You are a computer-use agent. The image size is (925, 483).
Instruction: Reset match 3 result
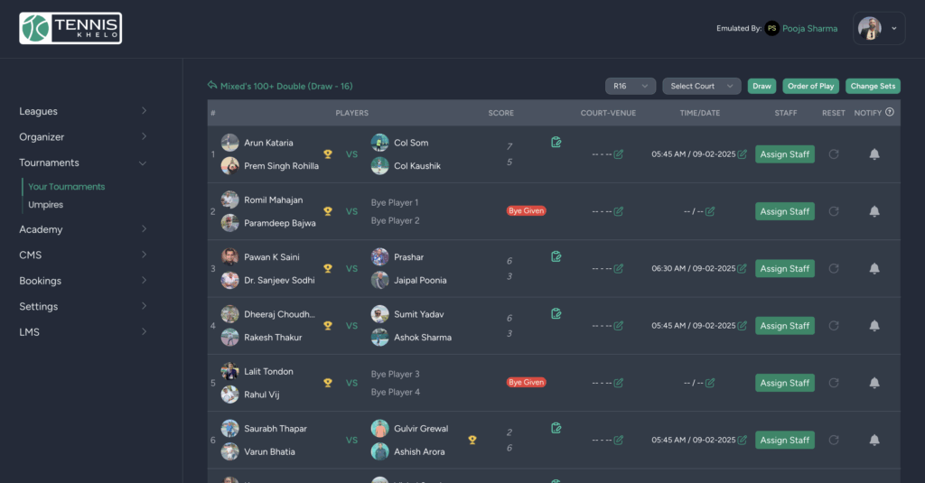coord(834,268)
